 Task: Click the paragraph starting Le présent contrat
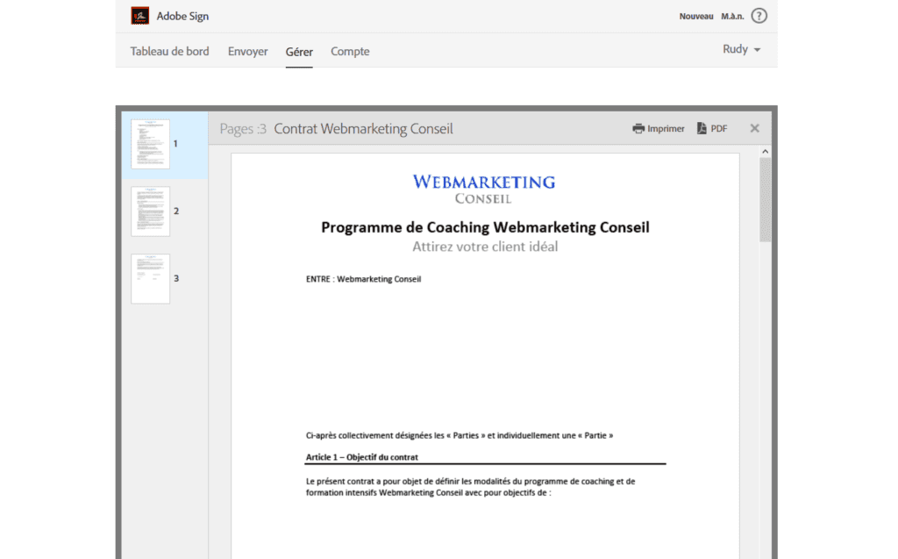[470, 487]
